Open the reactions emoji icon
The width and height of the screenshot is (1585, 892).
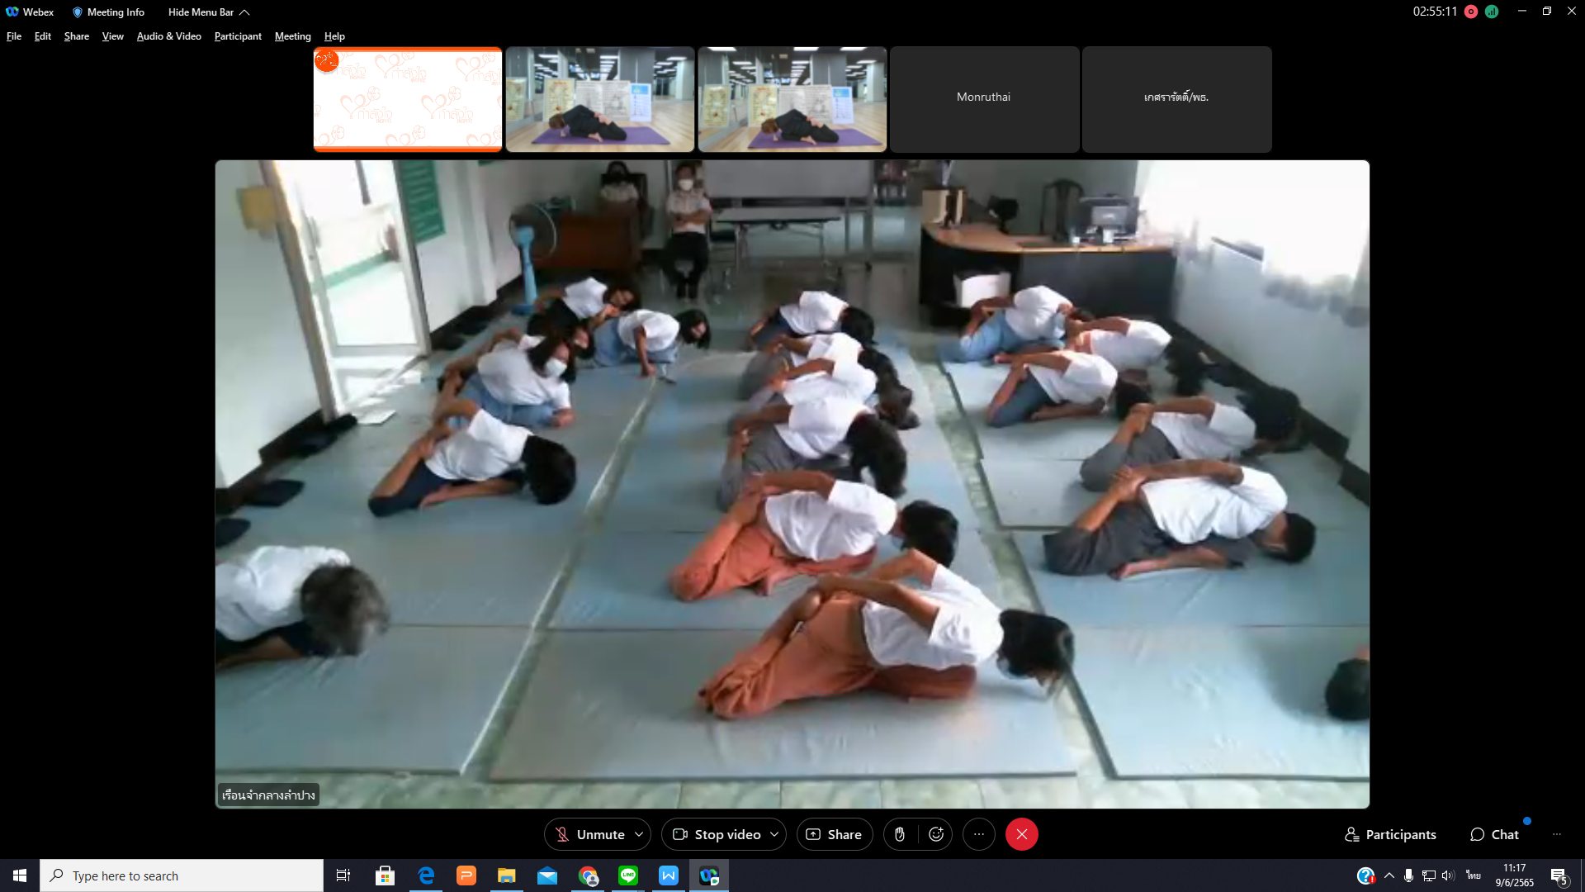(936, 834)
